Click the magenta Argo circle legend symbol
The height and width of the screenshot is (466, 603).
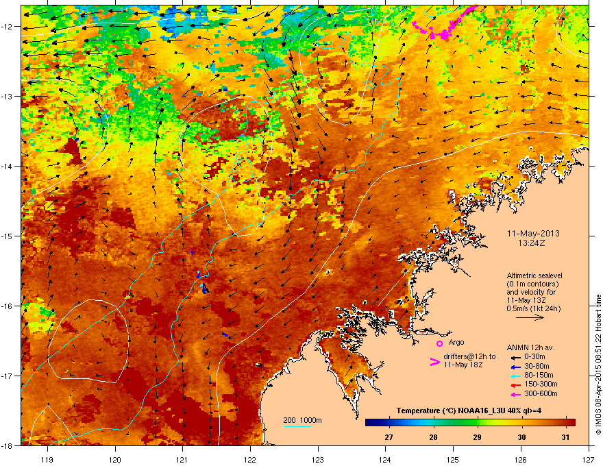click(439, 343)
